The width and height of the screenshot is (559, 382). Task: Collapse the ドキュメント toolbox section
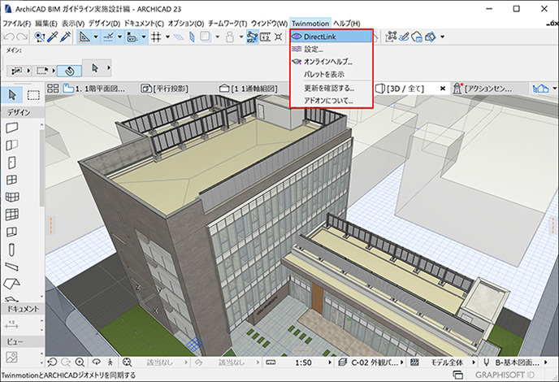(23, 309)
